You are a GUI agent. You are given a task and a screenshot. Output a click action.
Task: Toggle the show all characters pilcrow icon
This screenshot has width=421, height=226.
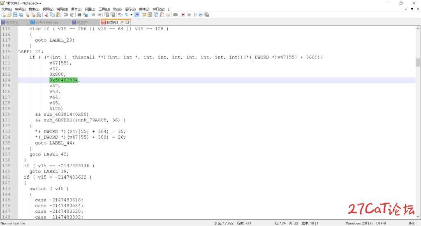click(127, 15)
